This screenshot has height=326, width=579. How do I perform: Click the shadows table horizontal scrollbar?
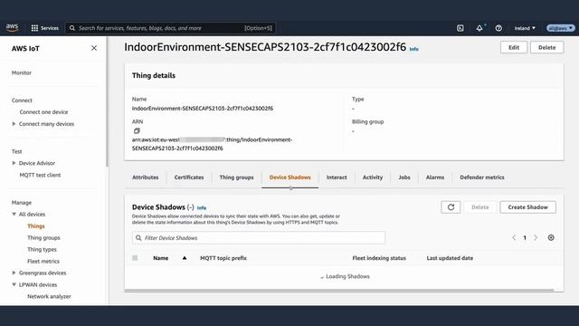(x=339, y=290)
